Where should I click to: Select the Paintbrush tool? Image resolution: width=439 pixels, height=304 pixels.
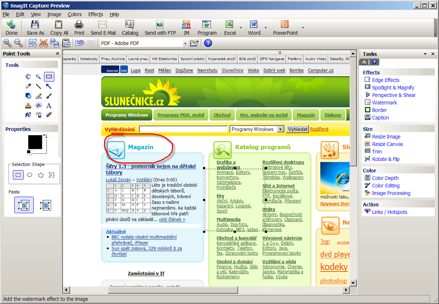pyautogui.click(x=49, y=96)
